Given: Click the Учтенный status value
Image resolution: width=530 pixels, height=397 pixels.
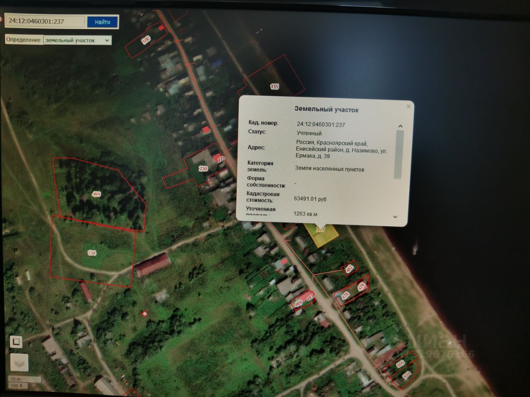Looking at the screenshot, I should (x=309, y=133).
